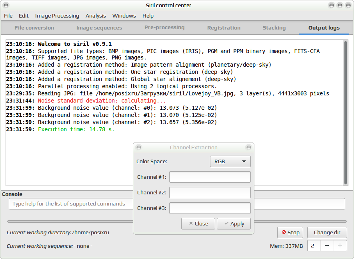This screenshot has width=354, height=259.
Task: Click the "Noise standard deviation: calculating..." log line
Action: (x=86, y=101)
